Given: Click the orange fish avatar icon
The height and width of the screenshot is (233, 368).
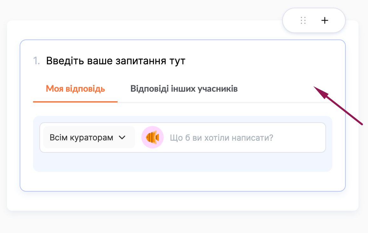Looking at the screenshot, I should click(153, 138).
